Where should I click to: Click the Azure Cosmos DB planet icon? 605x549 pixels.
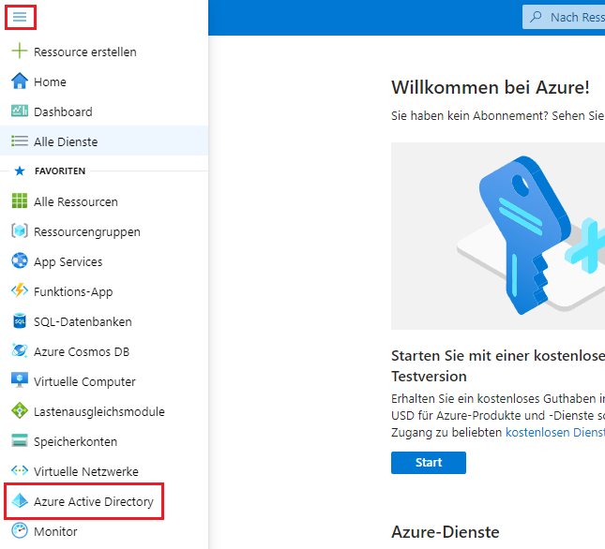pyautogui.click(x=20, y=351)
